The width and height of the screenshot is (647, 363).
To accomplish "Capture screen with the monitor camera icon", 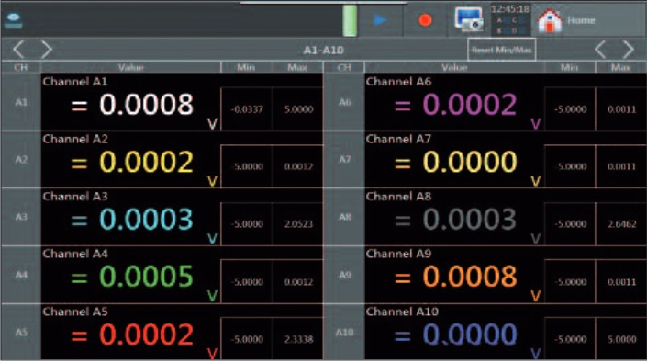I will tap(469, 19).
